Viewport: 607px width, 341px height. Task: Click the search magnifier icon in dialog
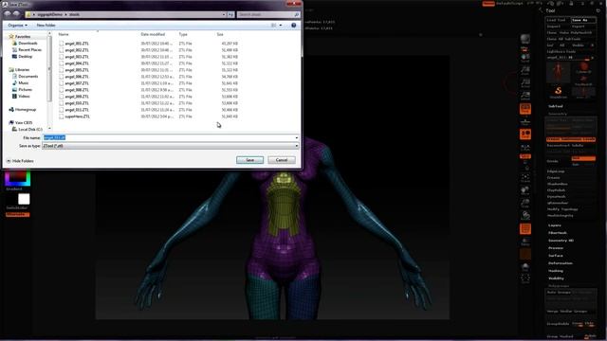297,14
